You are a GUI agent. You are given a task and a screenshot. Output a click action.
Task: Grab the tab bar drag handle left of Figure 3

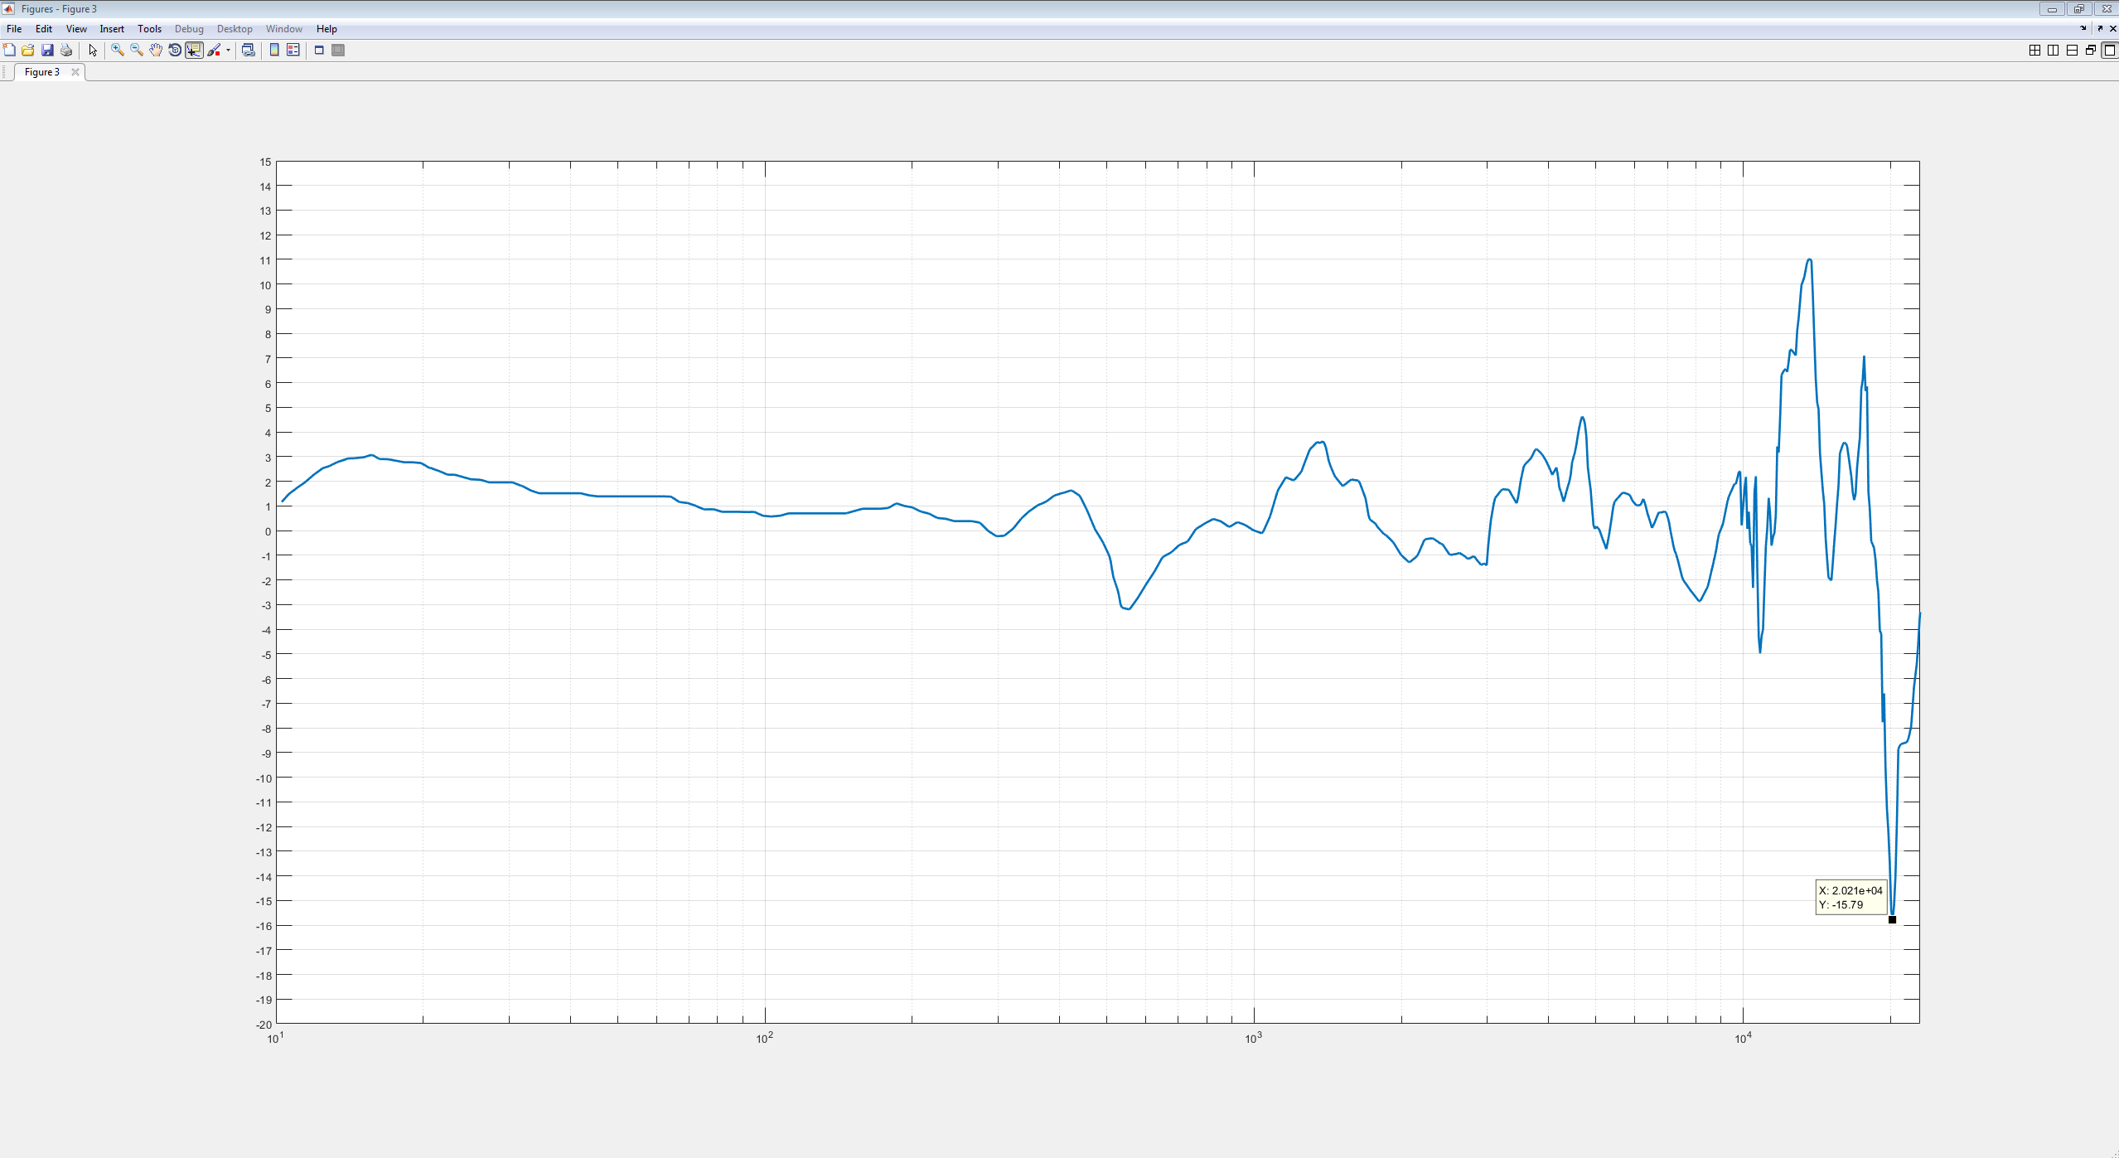[x=5, y=72]
